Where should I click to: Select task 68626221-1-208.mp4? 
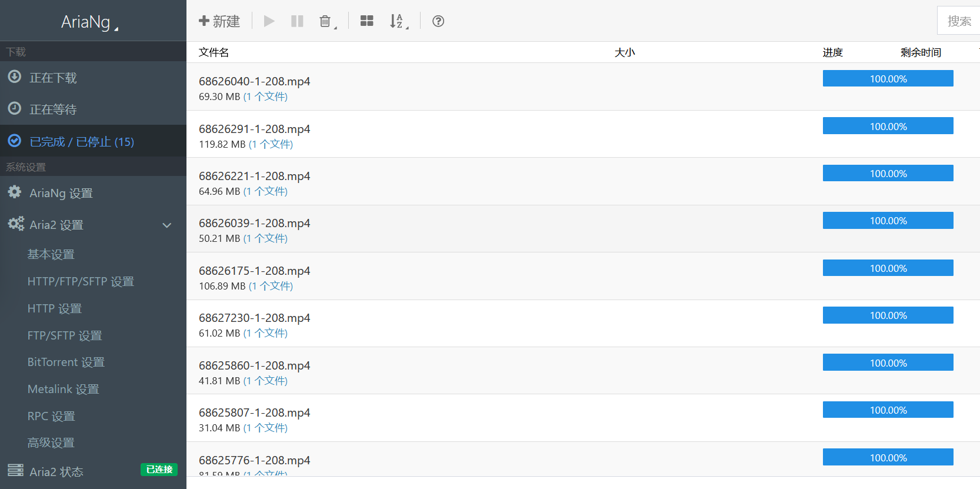[254, 176]
